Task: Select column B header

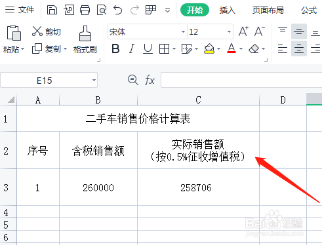Action: pyautogui.click(x=98, y=100)
